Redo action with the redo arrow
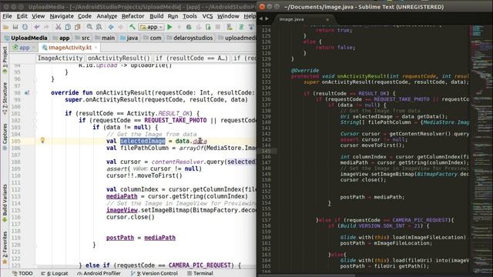Viewport: 493px width, 277px height. point(46,28)
